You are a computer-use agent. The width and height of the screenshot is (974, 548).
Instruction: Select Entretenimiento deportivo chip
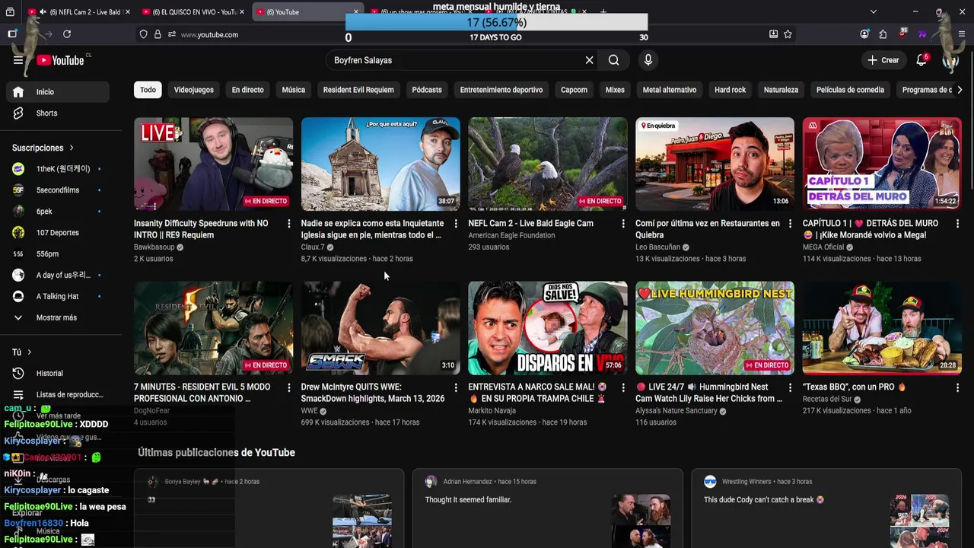[501, 90]
